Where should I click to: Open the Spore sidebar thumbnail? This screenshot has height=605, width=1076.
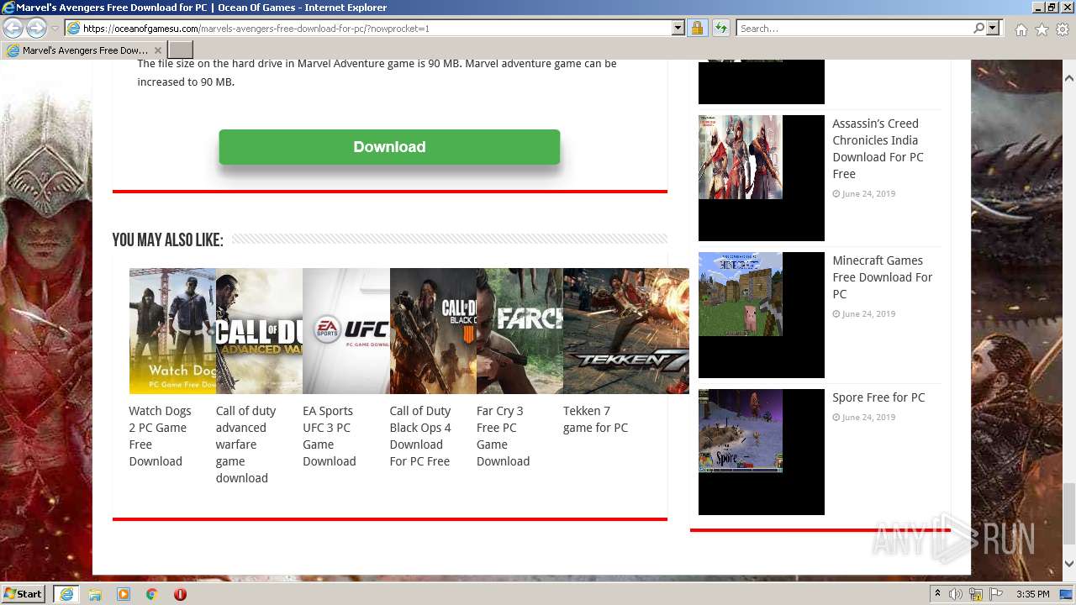[x=762, y=452]
